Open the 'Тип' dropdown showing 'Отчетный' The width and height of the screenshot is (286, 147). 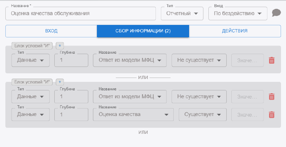(182, 14)
